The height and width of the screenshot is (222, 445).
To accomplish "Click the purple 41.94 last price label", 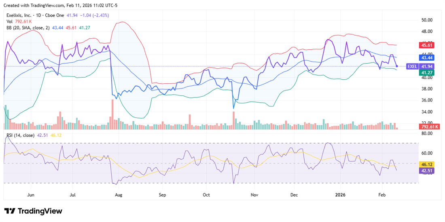I will [427, 66].
